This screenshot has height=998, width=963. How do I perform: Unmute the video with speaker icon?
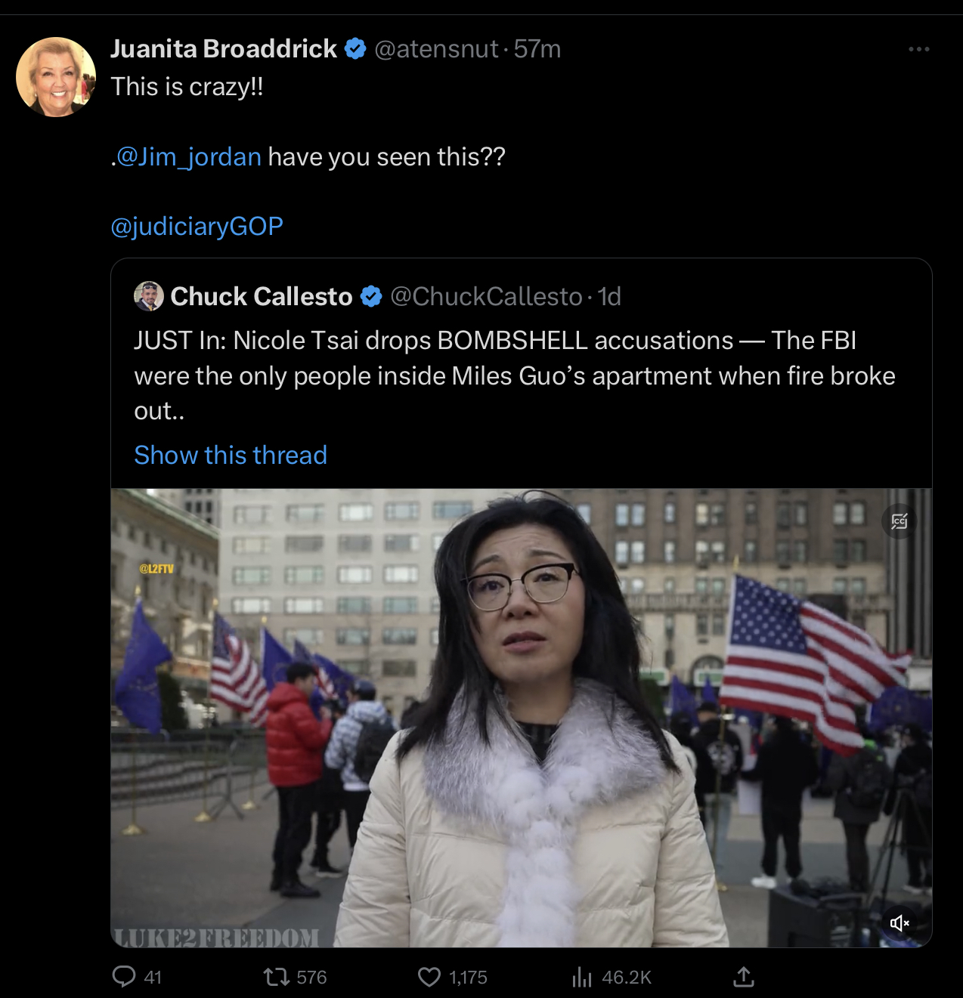point(900,922)
